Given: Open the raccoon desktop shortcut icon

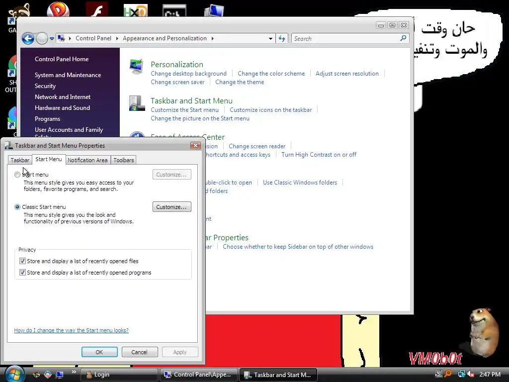Looking at the screenshot, I should tap(19, 12).
